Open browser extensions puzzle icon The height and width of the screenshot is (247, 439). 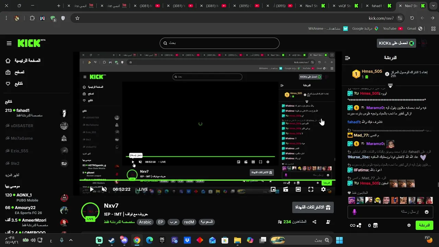pos(32,18)
